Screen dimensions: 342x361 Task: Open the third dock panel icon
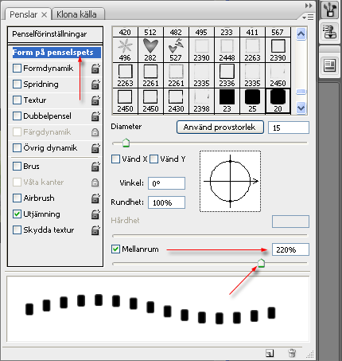click(x=329, y=65)
